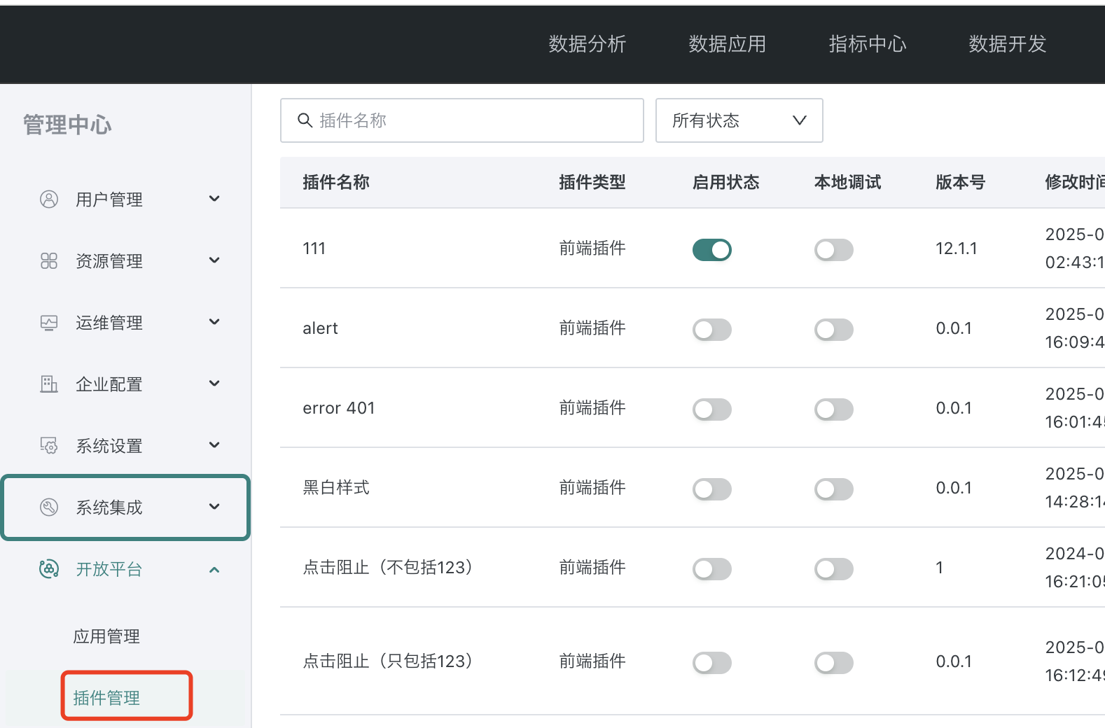This screenshot has height=728, width=1105.
Task: Open the 数据应用 top menu
Action: [728, 44]
